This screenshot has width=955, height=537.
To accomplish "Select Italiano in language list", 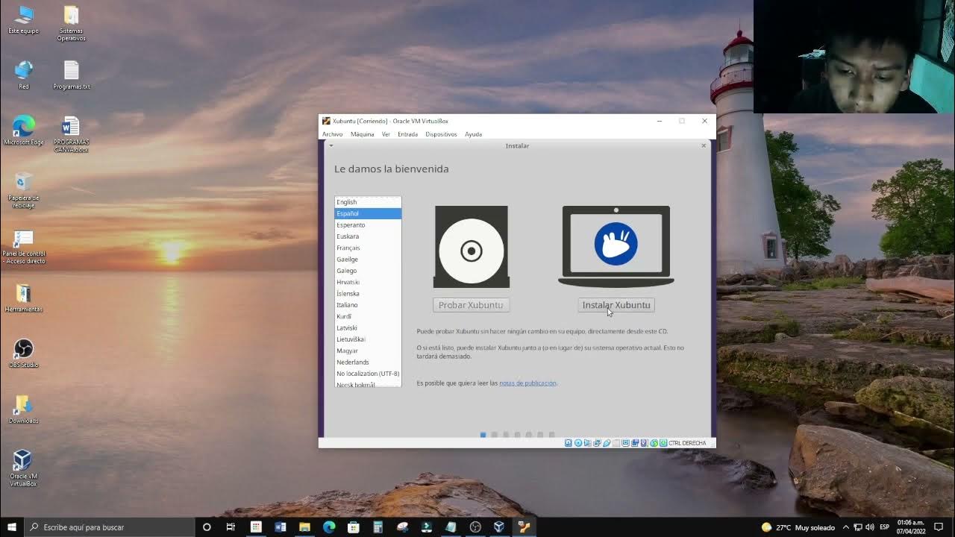I will coord(368,305).
